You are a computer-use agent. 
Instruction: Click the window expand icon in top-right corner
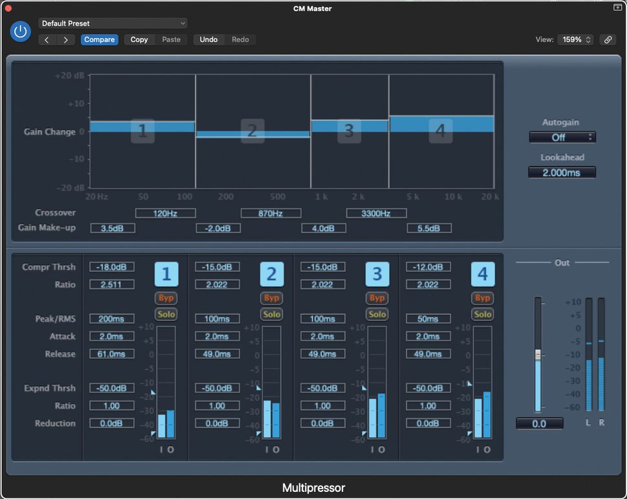coord(617,8)
